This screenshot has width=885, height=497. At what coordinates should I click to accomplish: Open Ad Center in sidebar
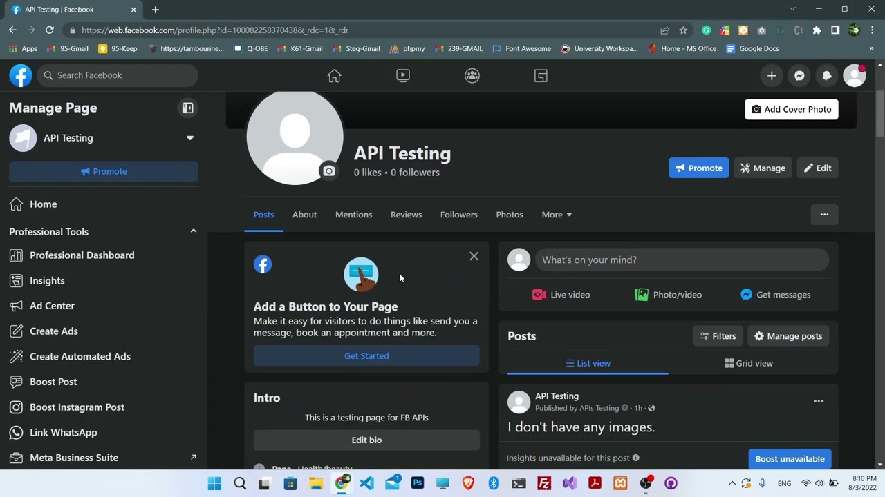click(x=104, y=306)
